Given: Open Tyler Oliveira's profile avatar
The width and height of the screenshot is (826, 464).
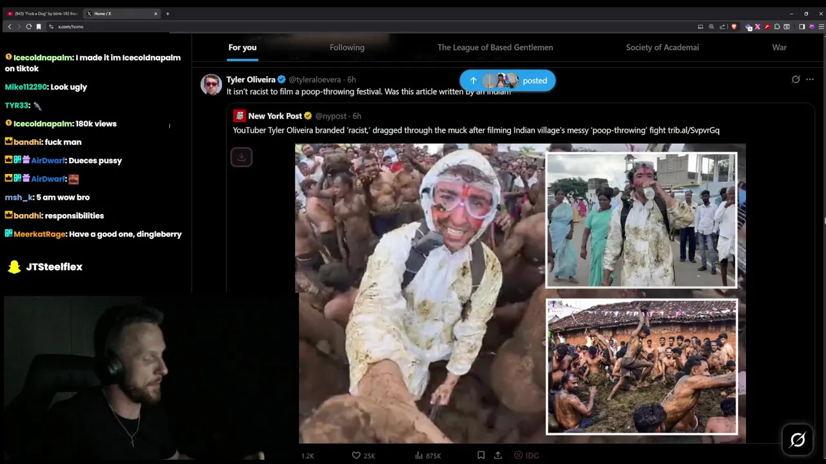Looking at the screenshot, I should 211,84.
